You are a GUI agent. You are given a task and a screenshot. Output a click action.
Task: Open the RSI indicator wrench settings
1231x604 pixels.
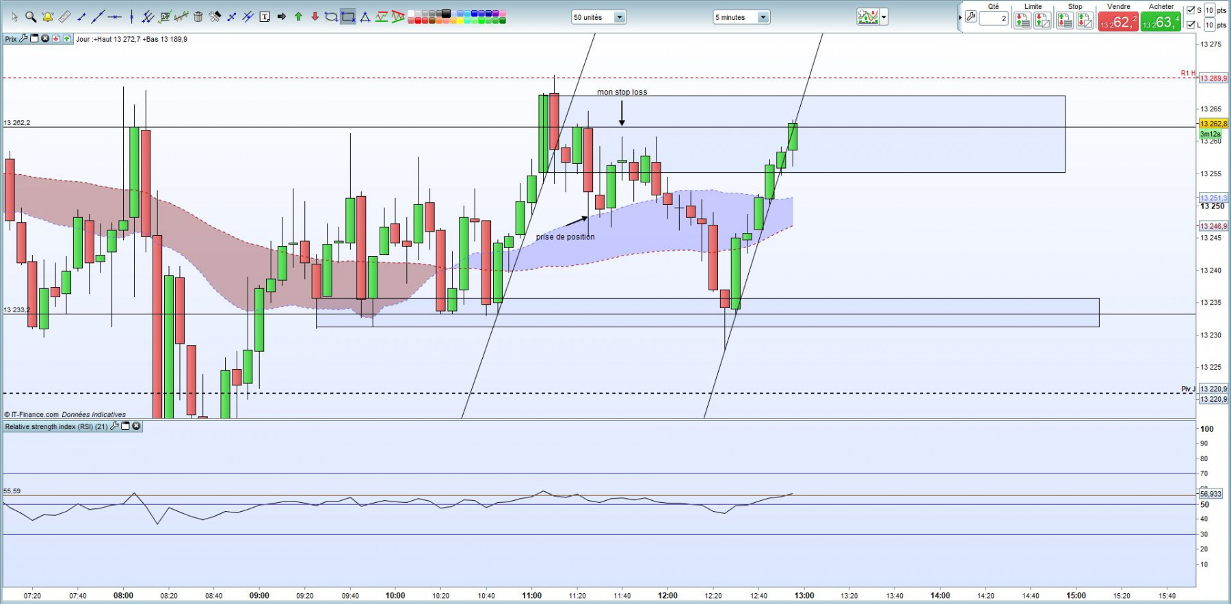pos(114,426)
